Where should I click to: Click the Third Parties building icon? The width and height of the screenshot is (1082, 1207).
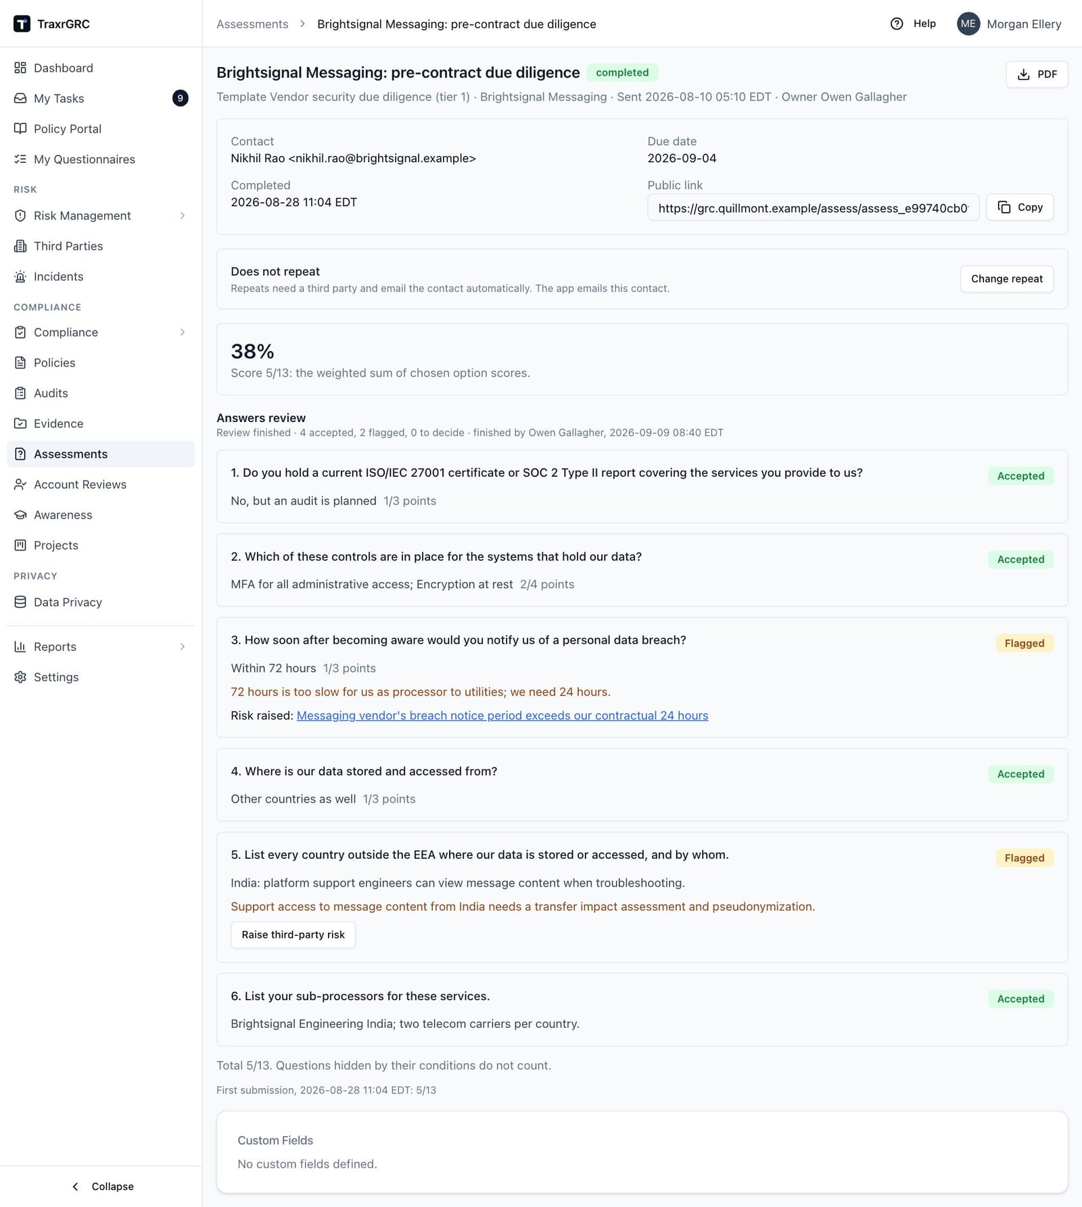click(20, 246)
